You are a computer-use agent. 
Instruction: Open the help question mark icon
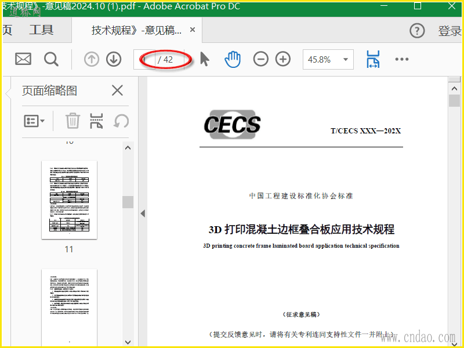(x=417, y=31)
